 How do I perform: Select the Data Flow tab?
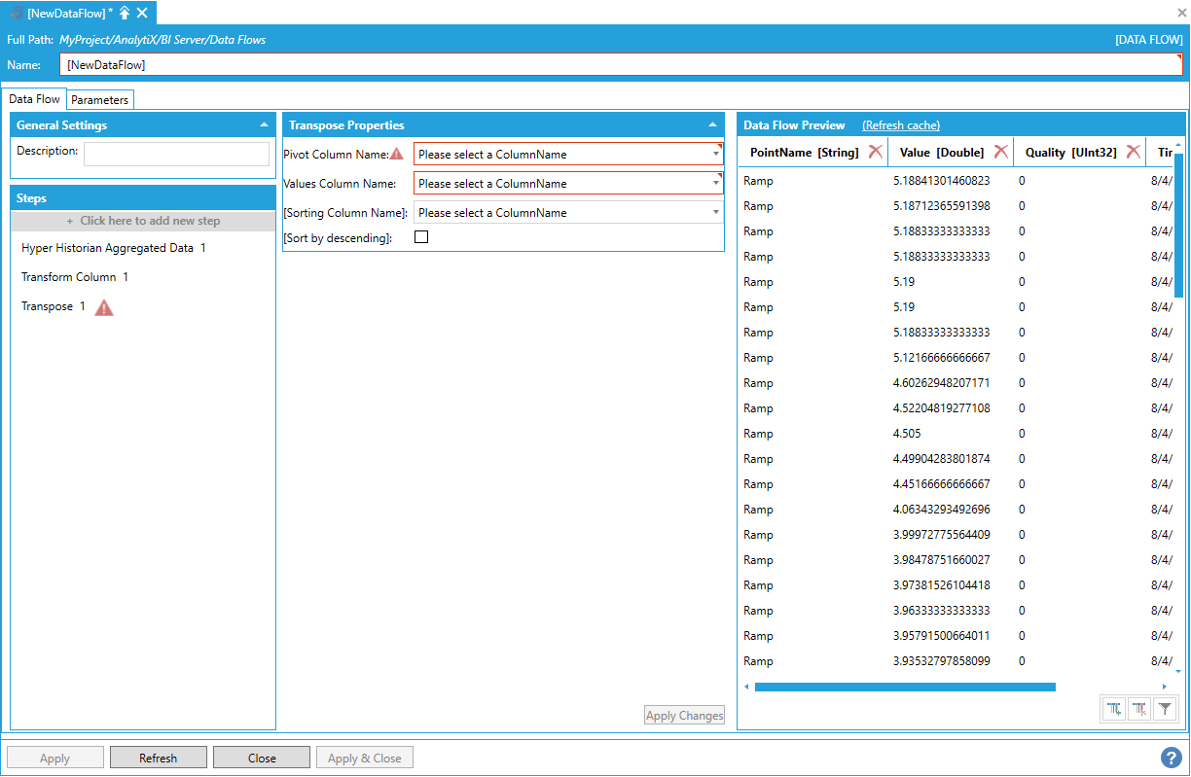35,99
